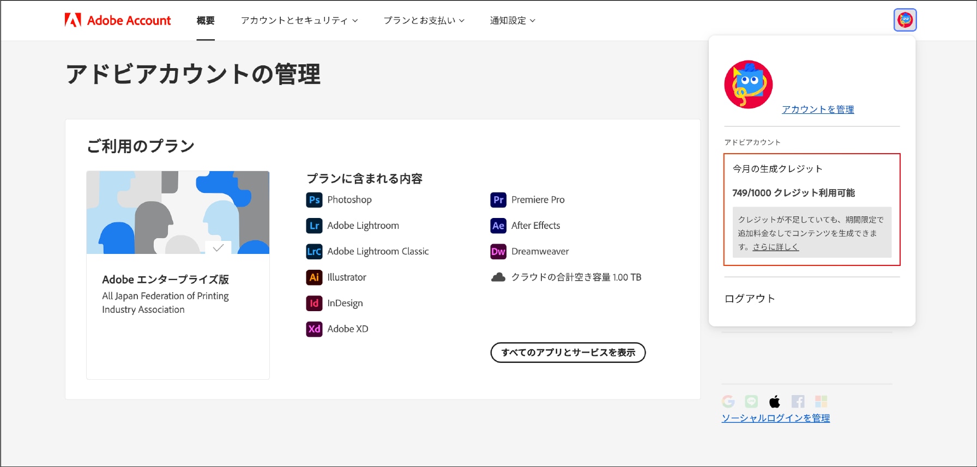Click the InDesign label
Image resolution: width=977 pixels, height=467 pixels.
click(x=345, y=303)
